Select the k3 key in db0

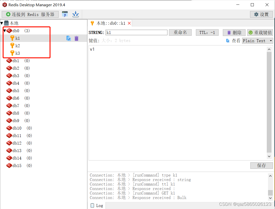(17, 53)
